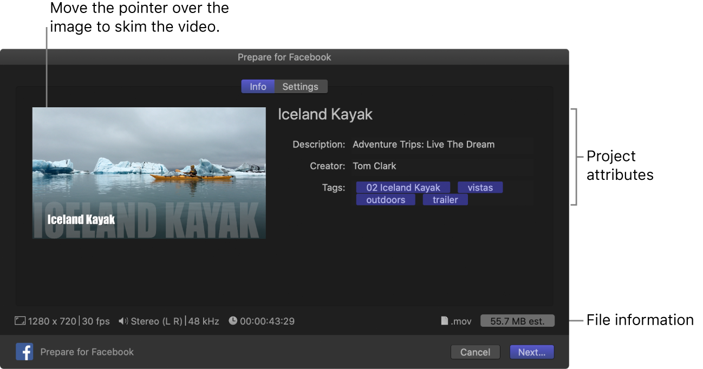703x369 pixels.
Task: Switch to the Info tab
Action: click(x=258, y=87)
